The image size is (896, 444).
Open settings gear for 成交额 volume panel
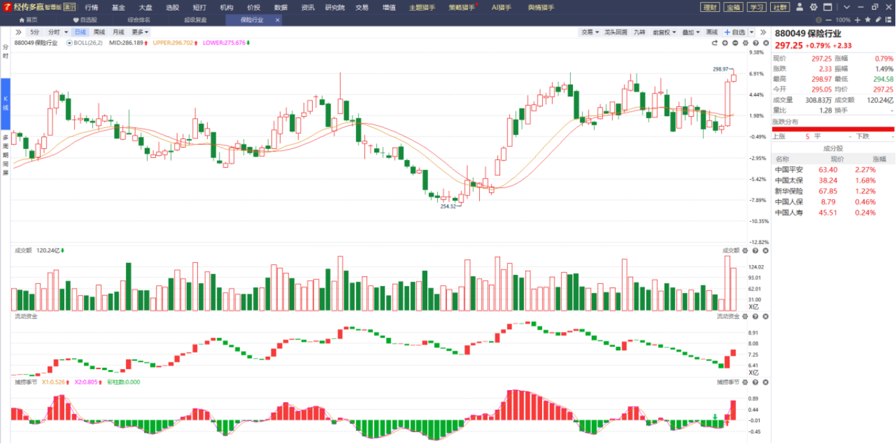coord(745,251)
